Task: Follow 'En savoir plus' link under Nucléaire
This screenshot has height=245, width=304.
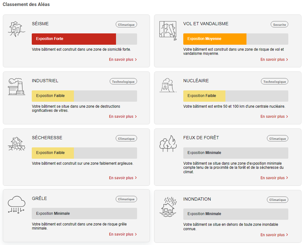Action: click(274, 117)
